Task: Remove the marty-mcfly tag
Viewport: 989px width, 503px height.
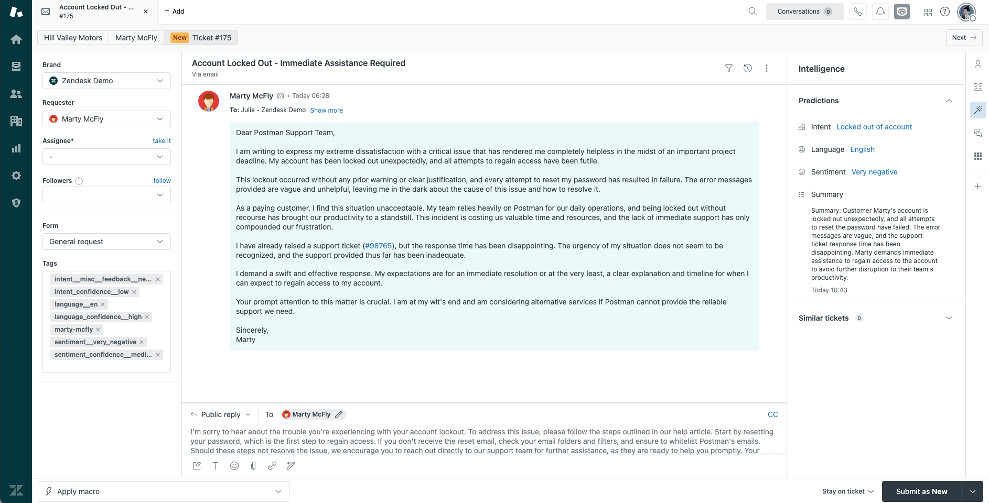Action: coord(98,330)
